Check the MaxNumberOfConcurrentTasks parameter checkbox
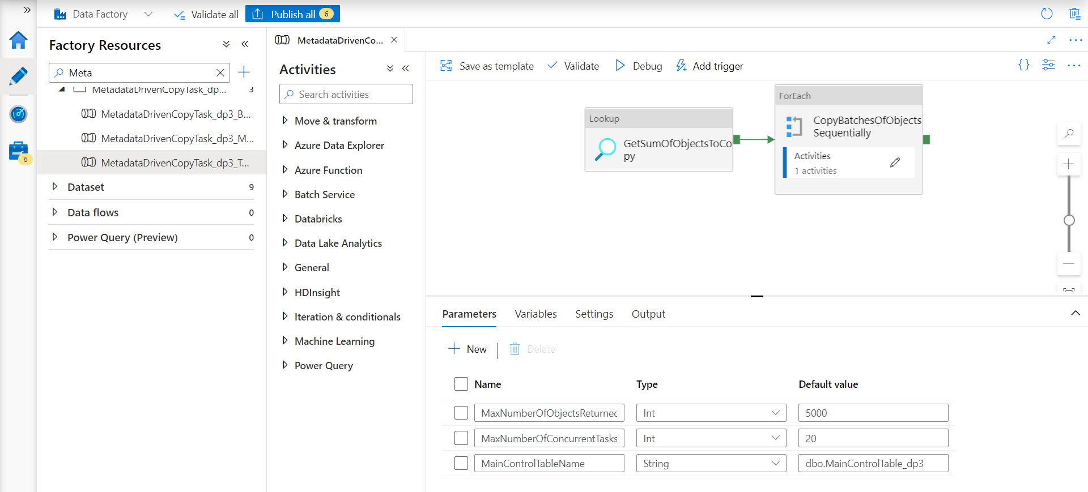 coord(461,438)
